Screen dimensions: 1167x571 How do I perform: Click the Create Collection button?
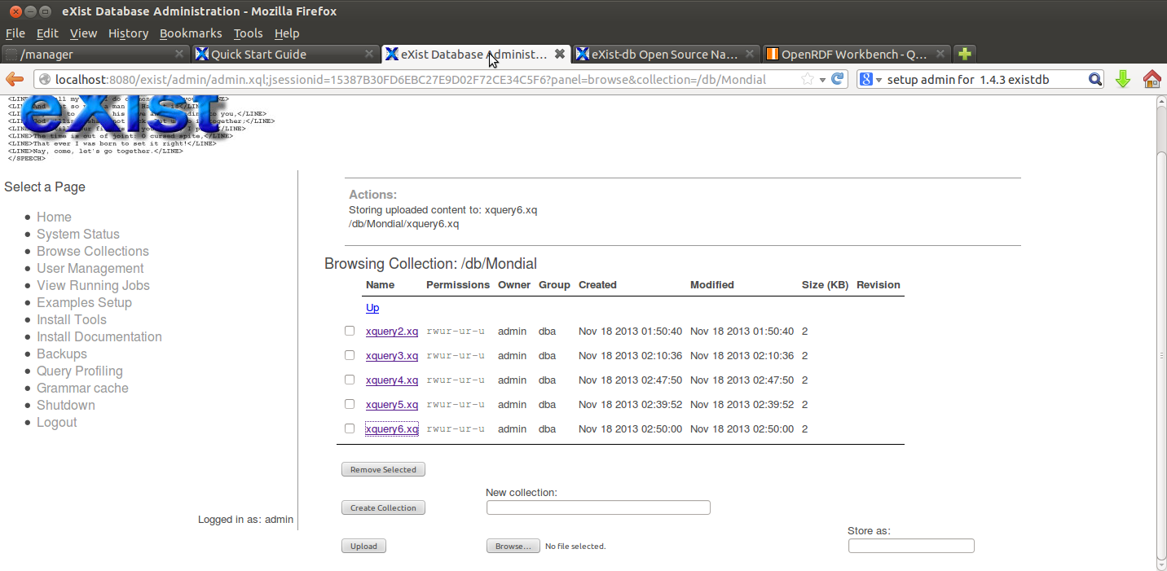click(x=383, y=507)
